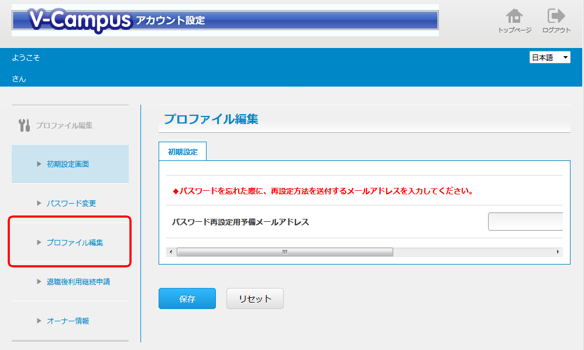This screenshot has width=584, height=350.
Task: Click the triangle arrow before オーナー情報
Action: tap(39, 321)
